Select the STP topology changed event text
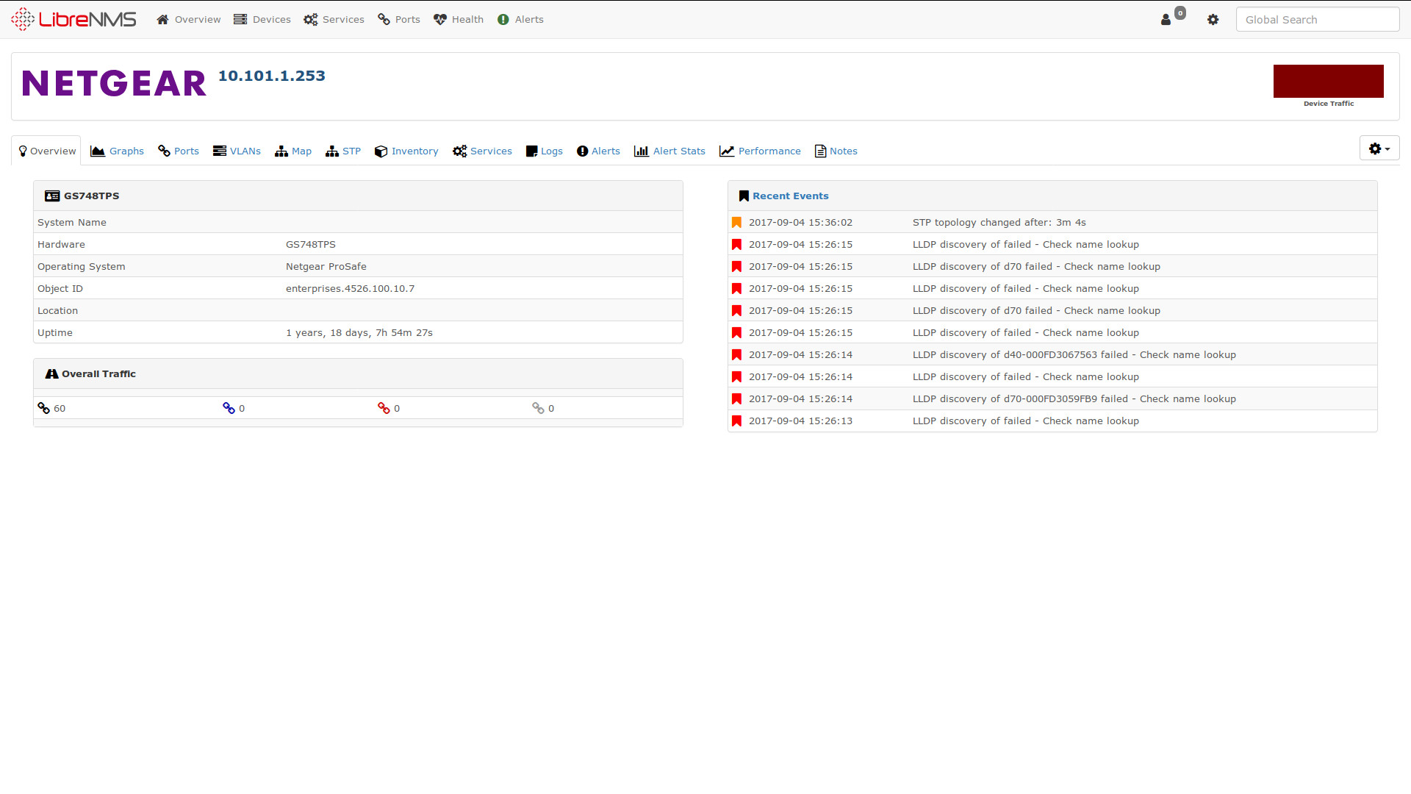Viewport: 1411px width, 794px height. [999, 223]
